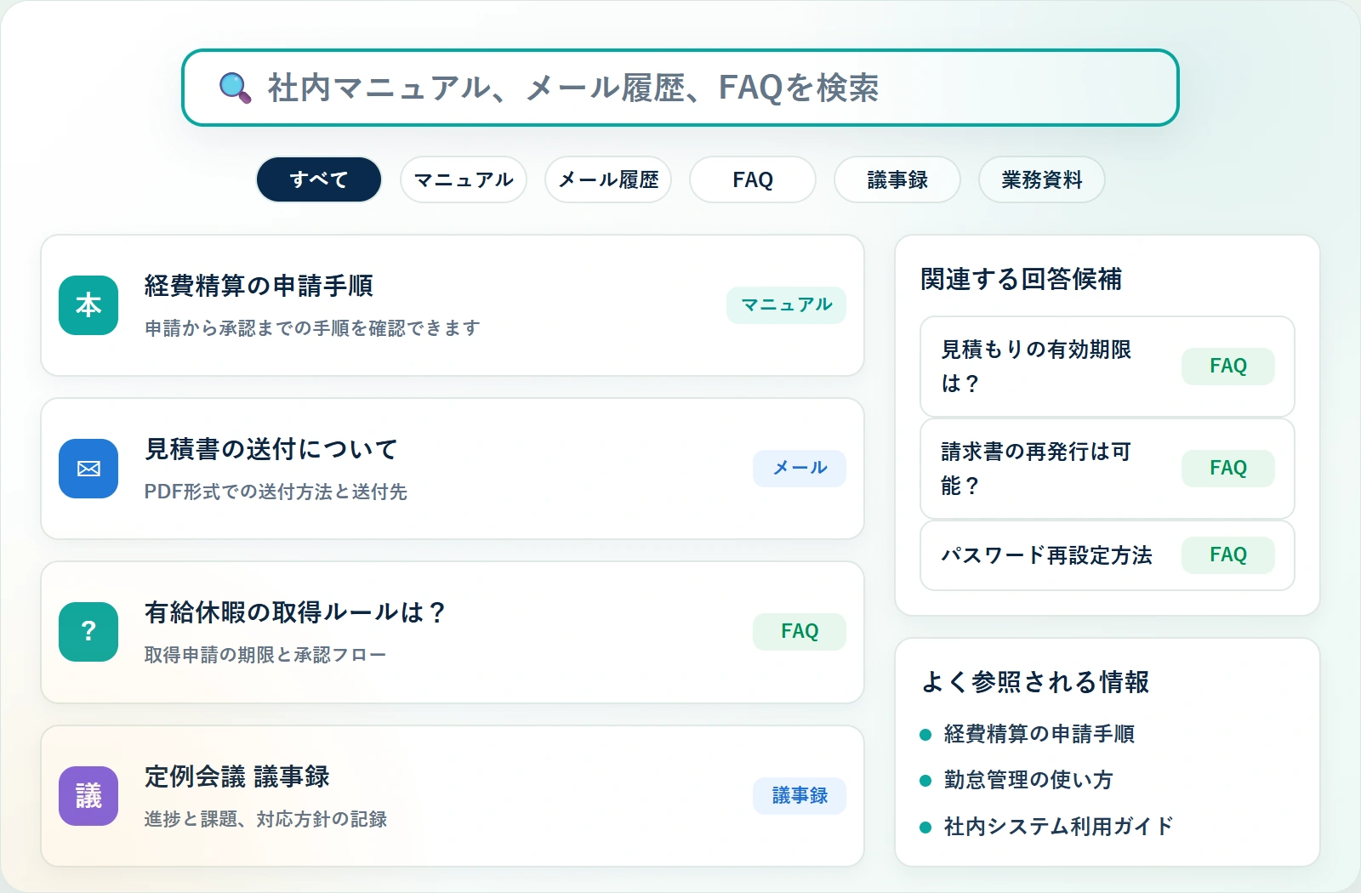Image resolution: width=1361 pixels, height=893 pixels.
Task: Click the 議事録 tag on 定例会議 result
Action: pyautogui.click(x=800, y=795)
